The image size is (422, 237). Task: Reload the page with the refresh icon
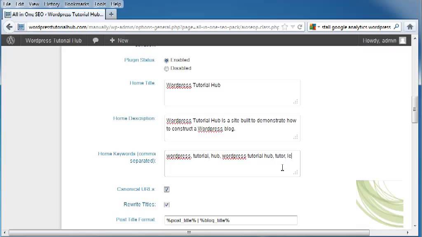tap(300, 27)
